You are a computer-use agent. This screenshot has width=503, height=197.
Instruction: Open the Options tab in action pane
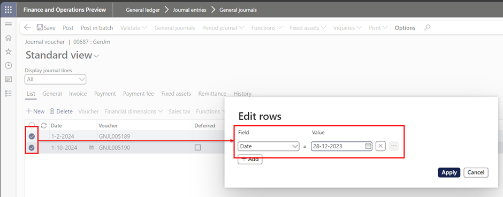point(405,28)
